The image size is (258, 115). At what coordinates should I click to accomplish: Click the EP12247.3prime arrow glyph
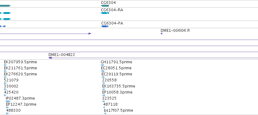(x=7, y=107)
